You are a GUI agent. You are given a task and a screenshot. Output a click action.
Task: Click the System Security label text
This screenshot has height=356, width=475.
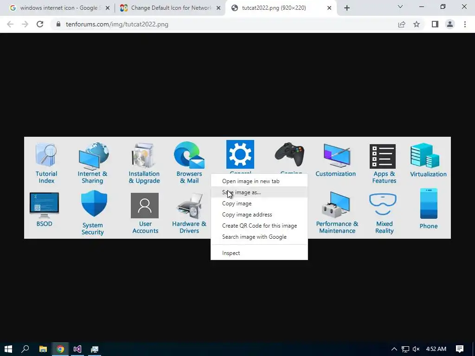coord(93,229)
